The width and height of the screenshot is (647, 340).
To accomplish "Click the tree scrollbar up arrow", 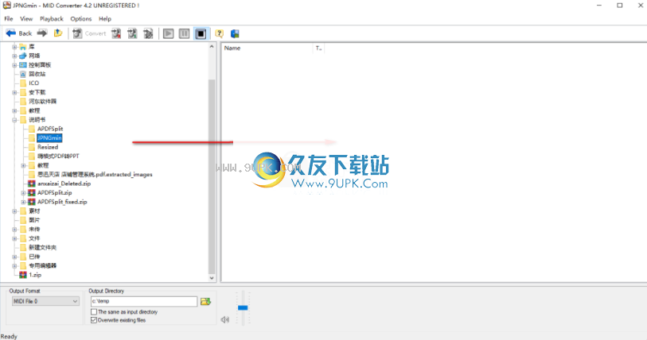I will [x=212, y=47].
